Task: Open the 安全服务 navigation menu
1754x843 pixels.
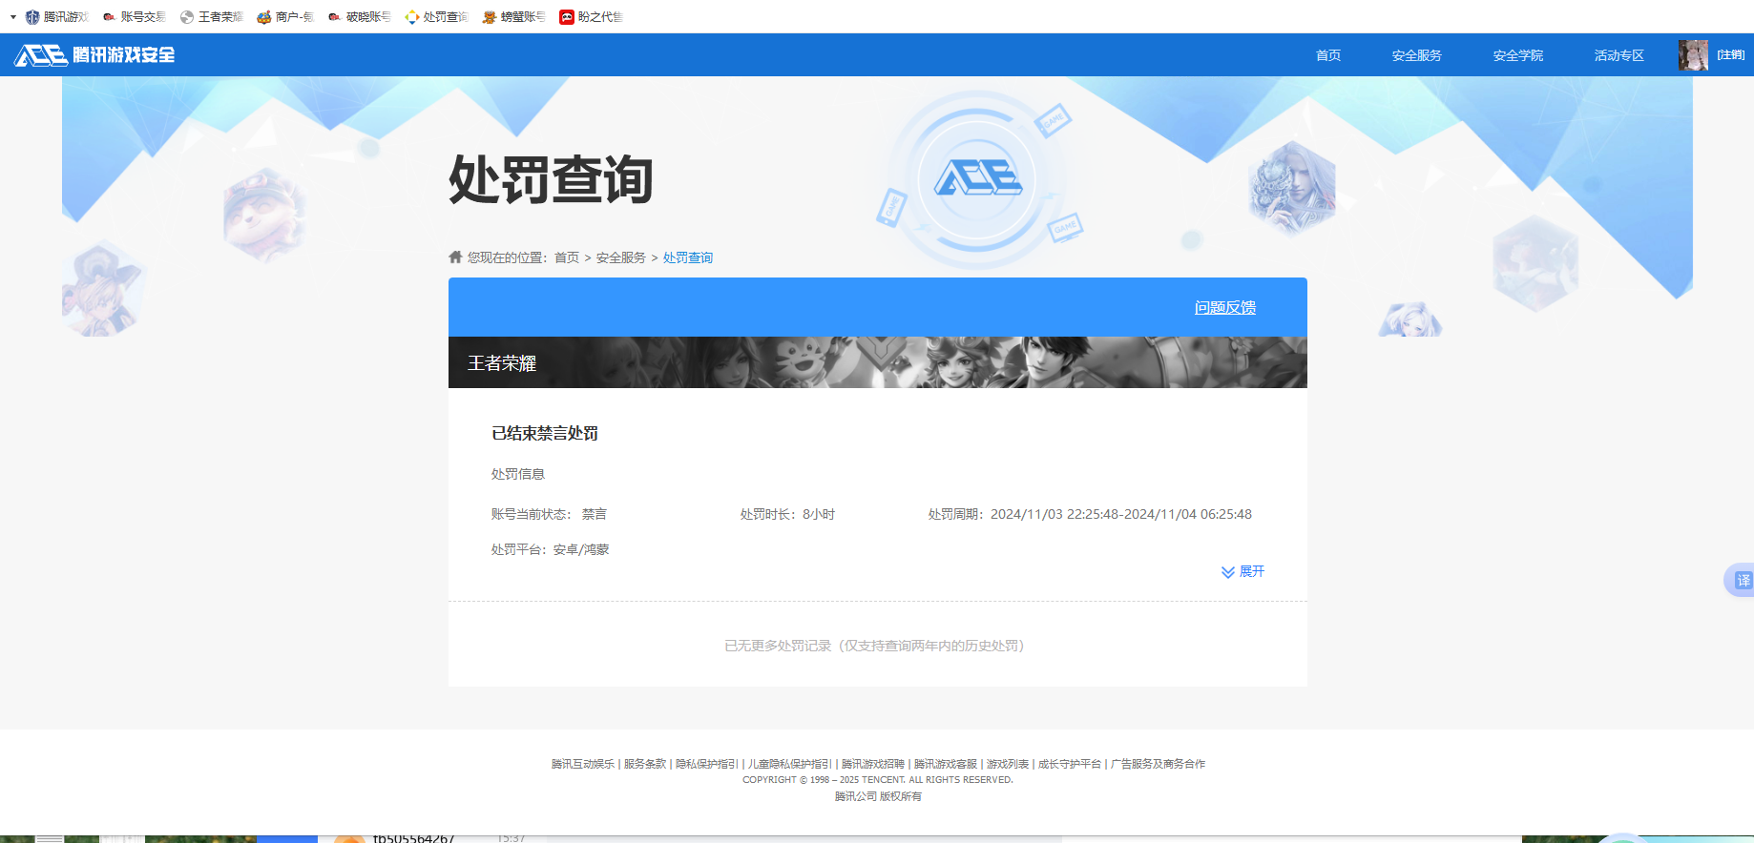Action: pos(1416,55)
